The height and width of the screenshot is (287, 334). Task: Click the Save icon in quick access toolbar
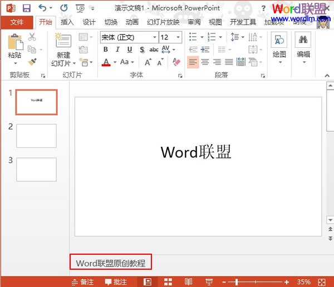pyautogui.click(x=27, y=8)
